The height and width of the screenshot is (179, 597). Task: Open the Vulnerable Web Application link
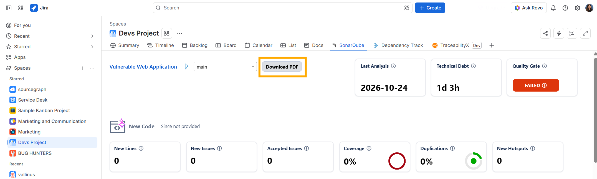(143, 67)
